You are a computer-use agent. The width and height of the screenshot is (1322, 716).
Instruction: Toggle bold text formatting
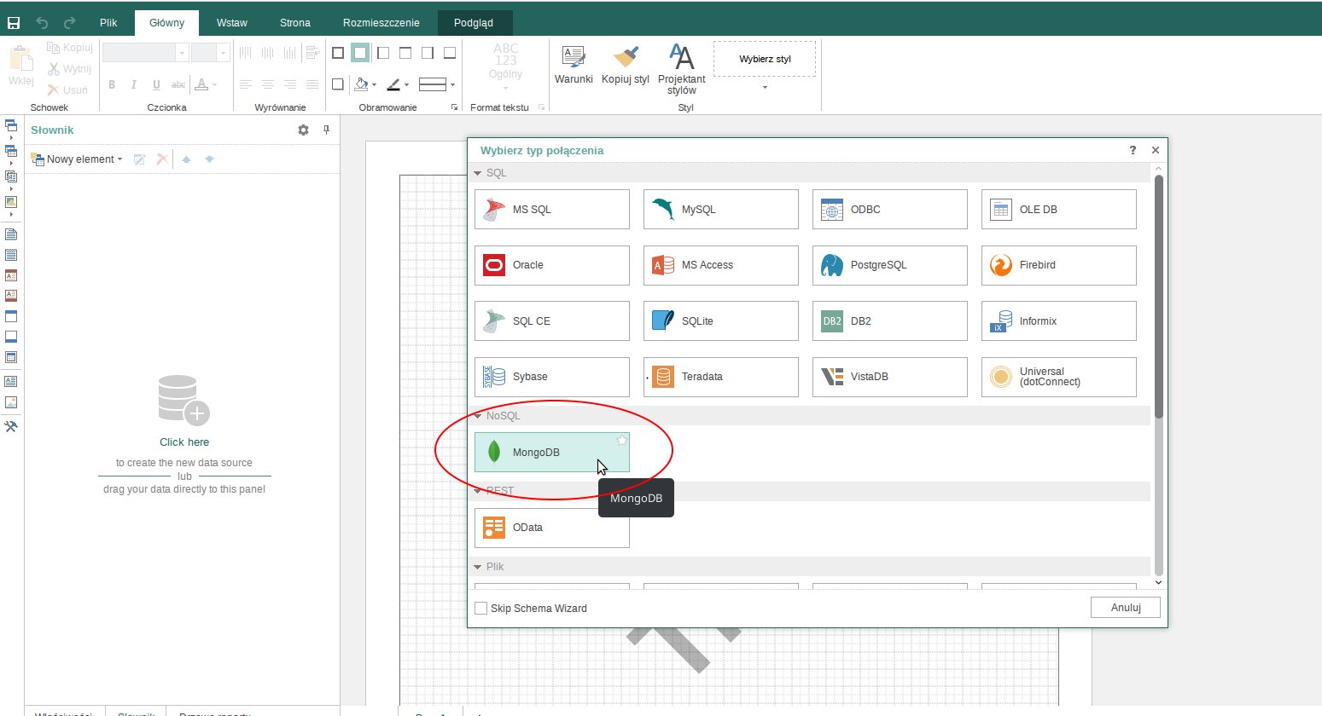[x=112, y=84]
